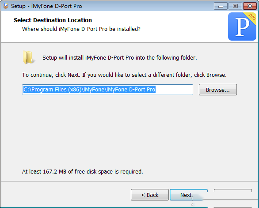The height and width of the screenshot is (208, 259).
Task: Click the "To continue, click Next" instruction text
Action: pos(124,75)
